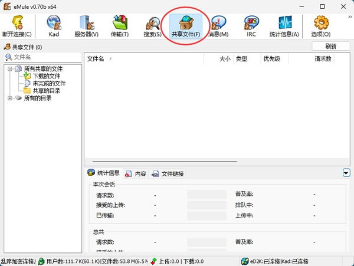354x266 pixels.
Task: Select 下载的文件 in the tree
Action: pos(46,76)
